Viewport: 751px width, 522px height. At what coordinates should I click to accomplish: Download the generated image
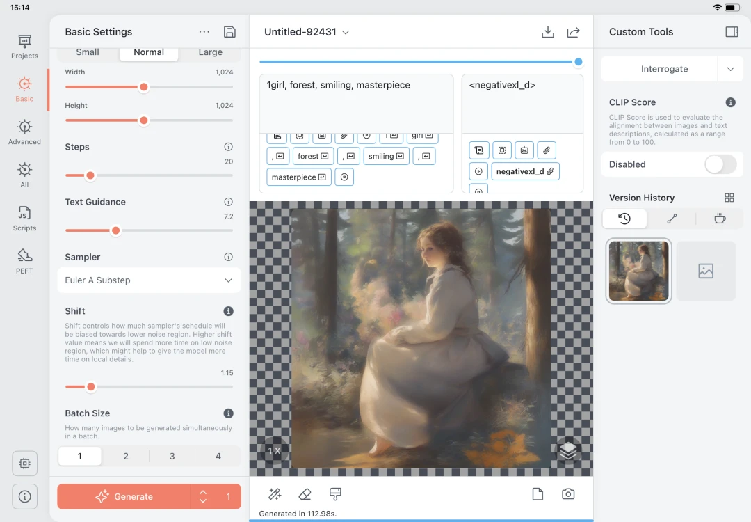pos(548,32)
